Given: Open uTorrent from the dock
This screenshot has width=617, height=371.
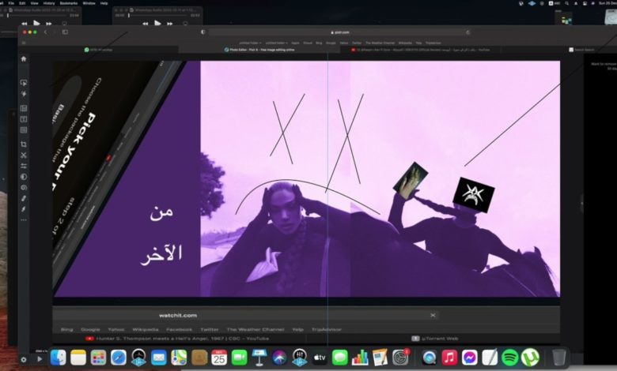Looking at the screenshot, I should click(530, 358).
